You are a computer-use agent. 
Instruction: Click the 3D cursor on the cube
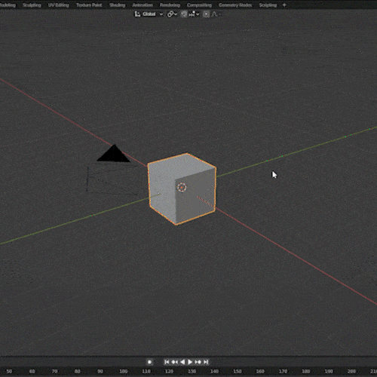pos(182,187)
